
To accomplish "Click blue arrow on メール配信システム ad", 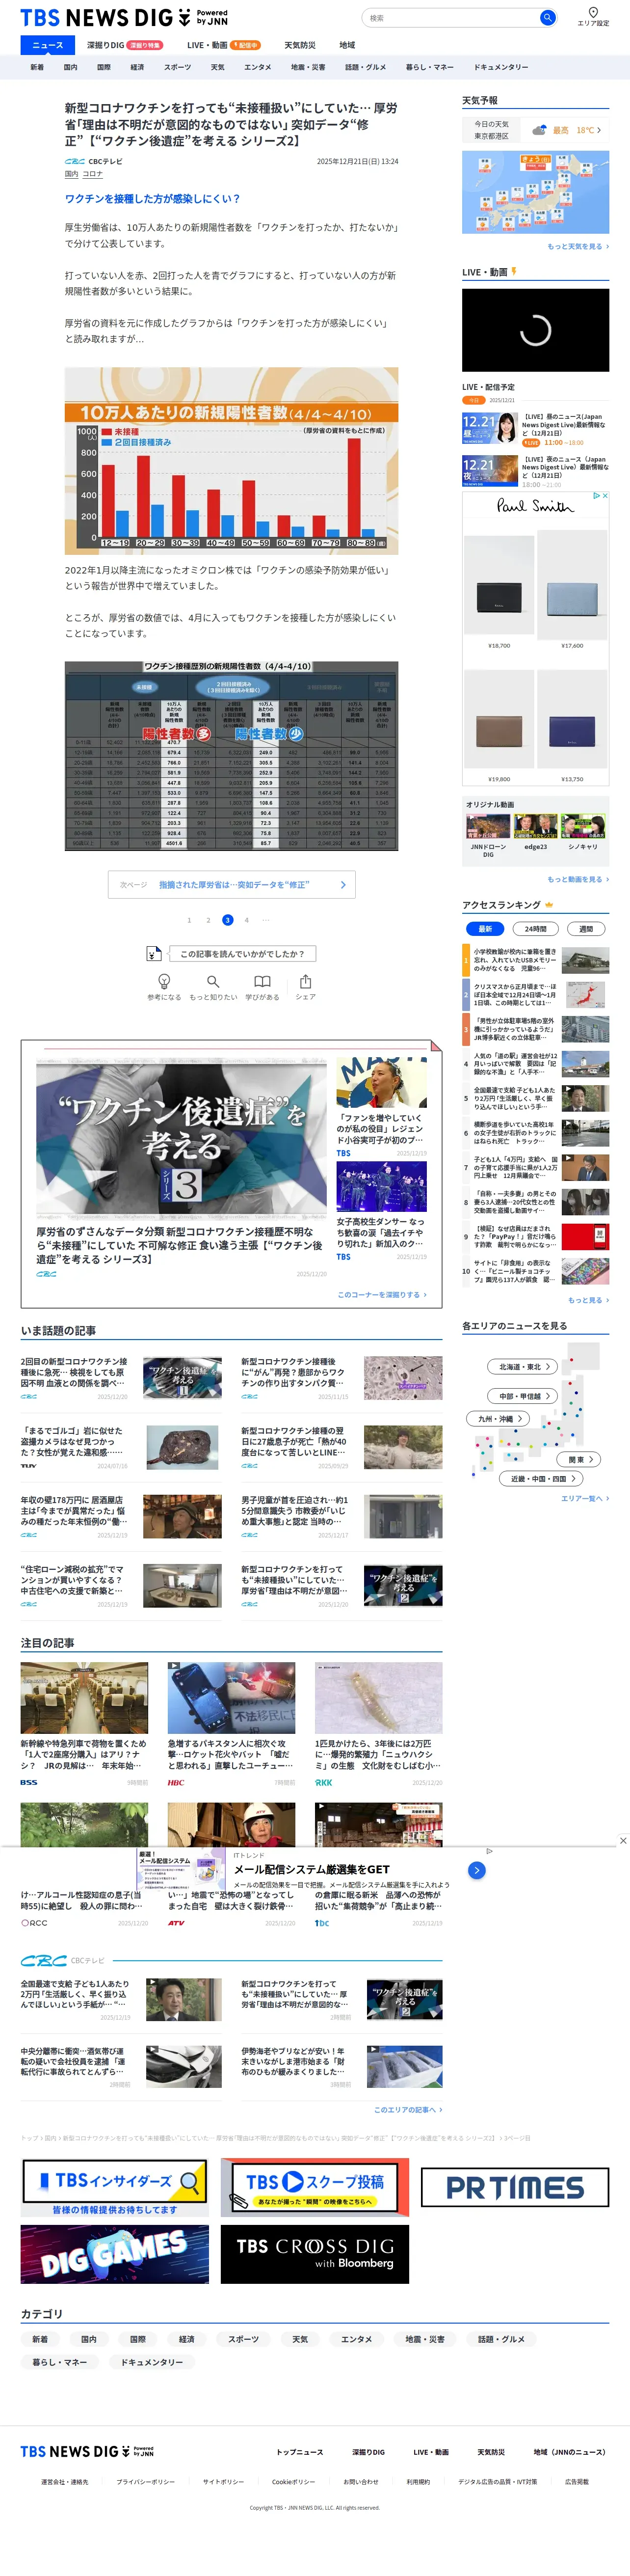I will pos(477,1870).
